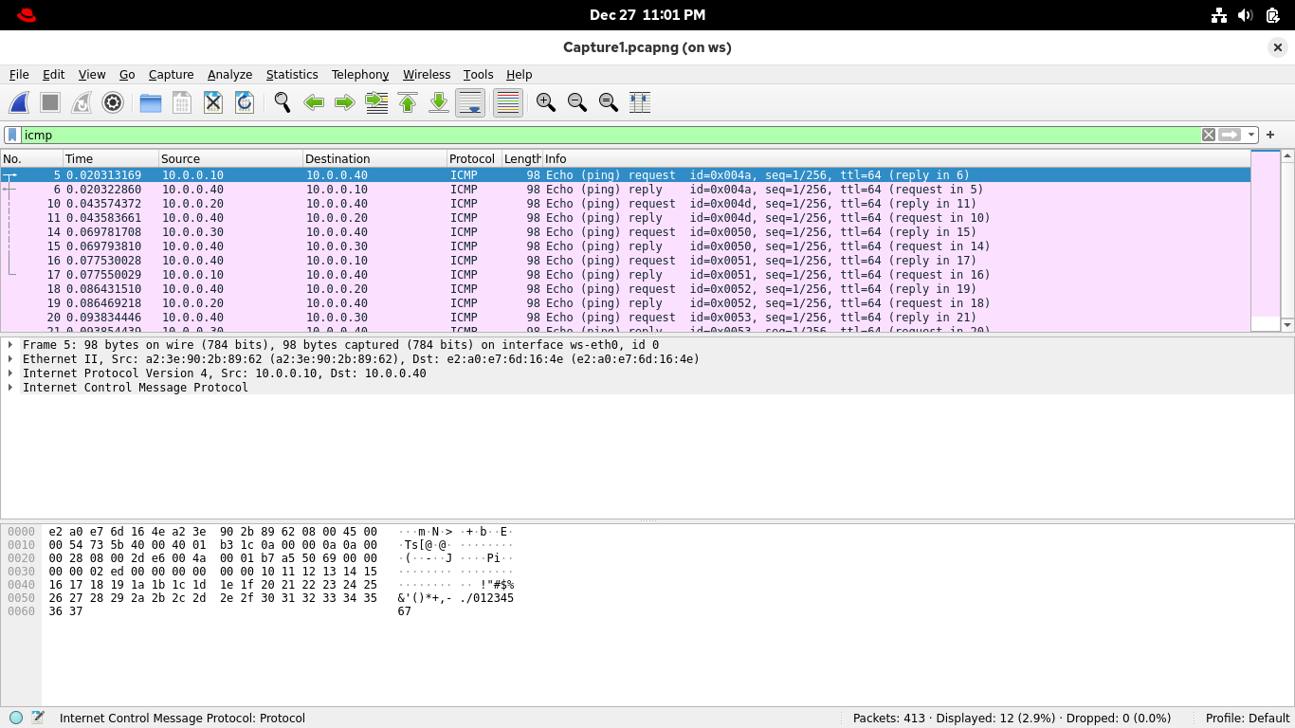Clear the display filter text

1209,135
